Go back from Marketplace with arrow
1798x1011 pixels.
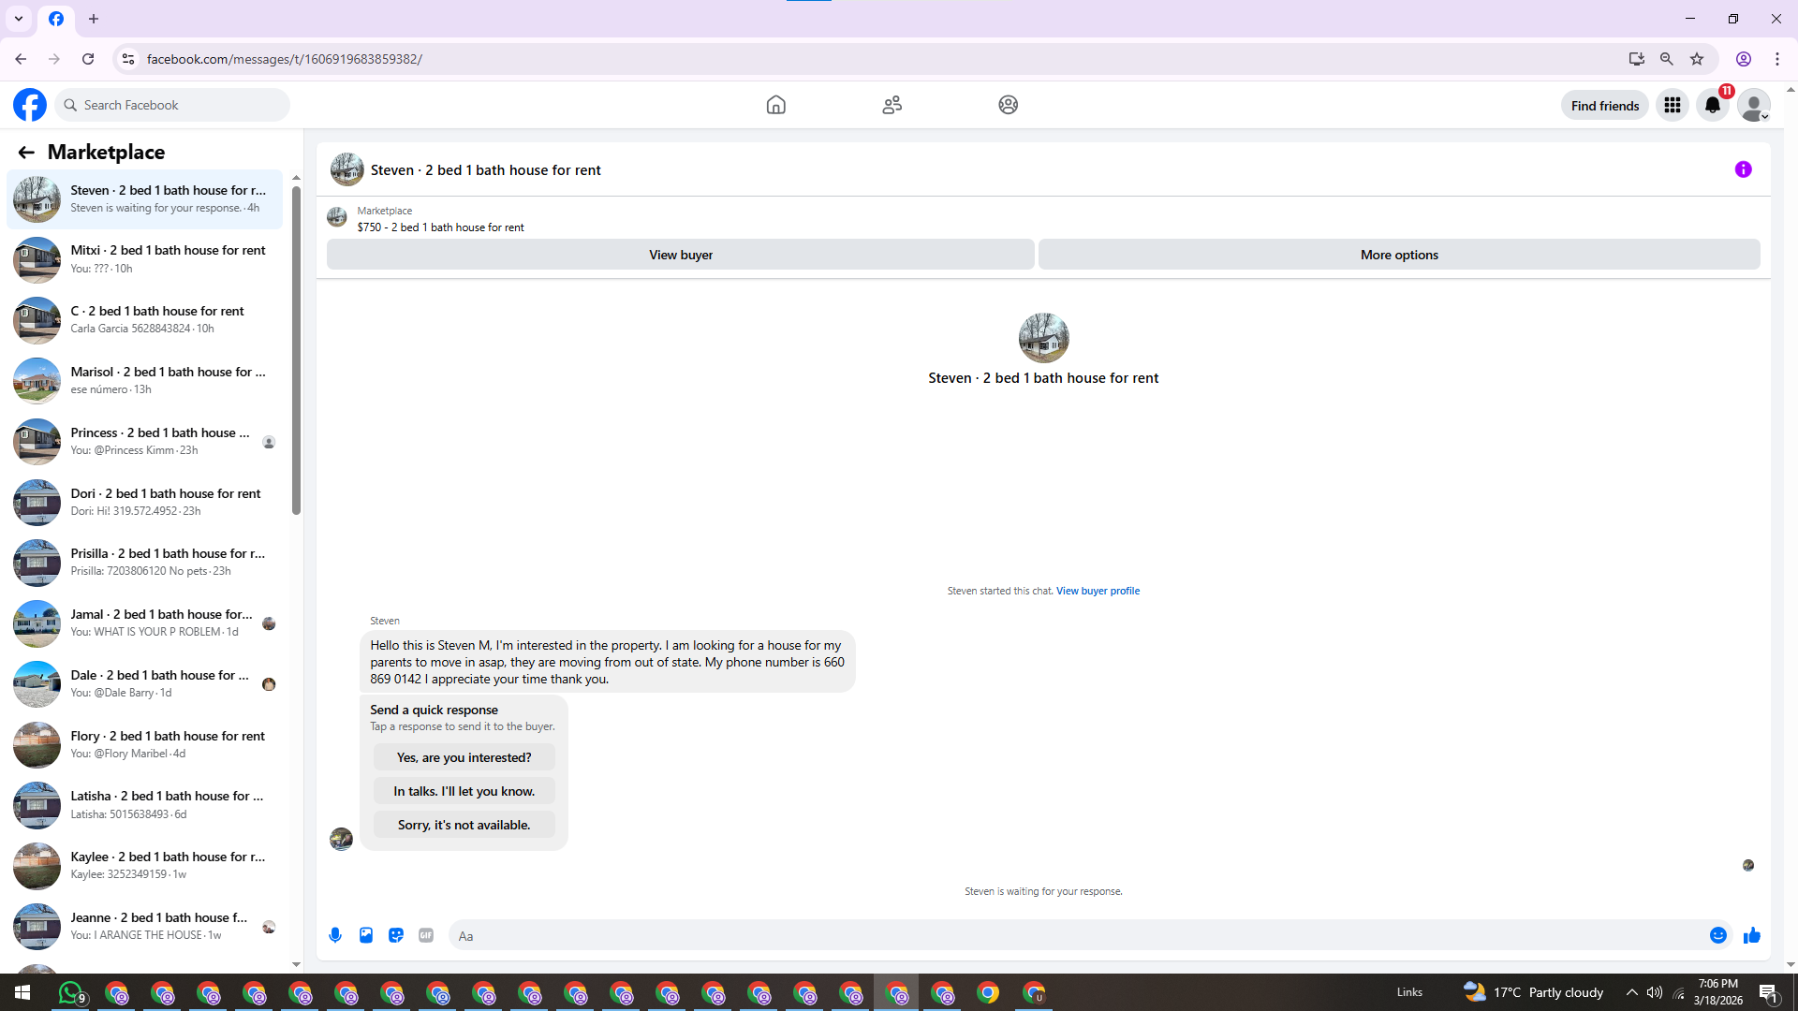point(26,152)
